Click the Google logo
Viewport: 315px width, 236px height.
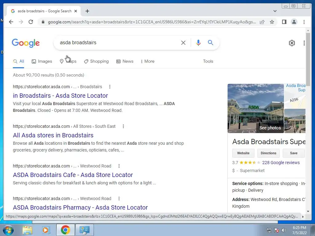pos(26,43)
